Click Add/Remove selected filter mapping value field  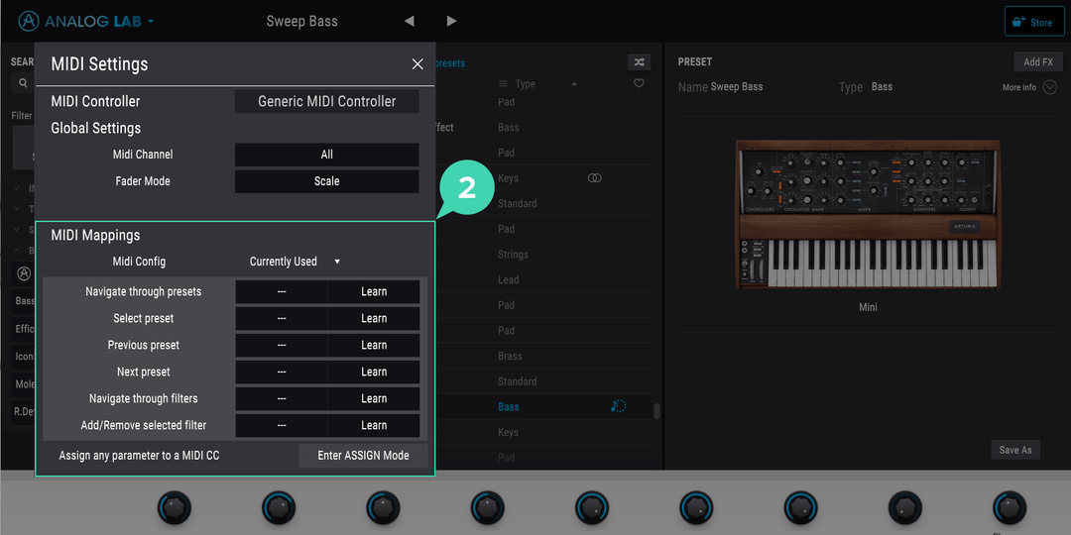282,425
